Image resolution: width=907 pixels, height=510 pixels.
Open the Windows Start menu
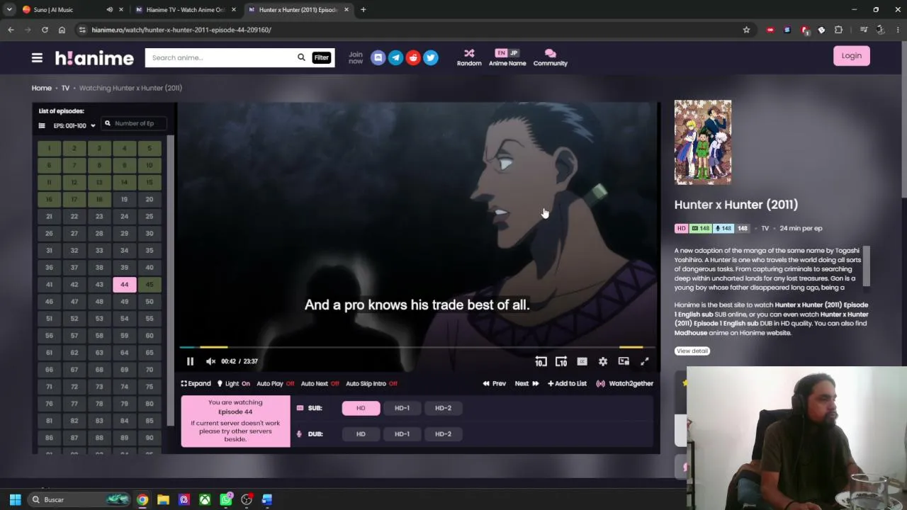click(x=15, y=499)
